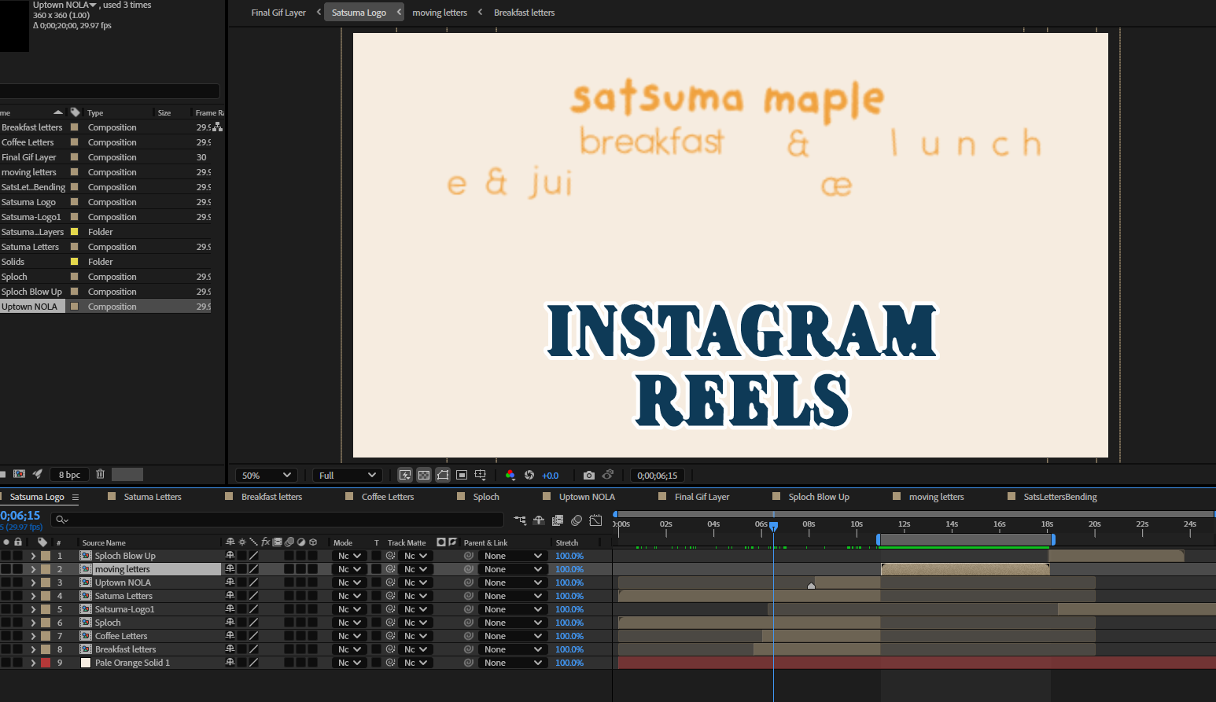Click the Reset Exposure aperture icon
The width and height of the screenshot is (1216, 702).
[529, 475]
